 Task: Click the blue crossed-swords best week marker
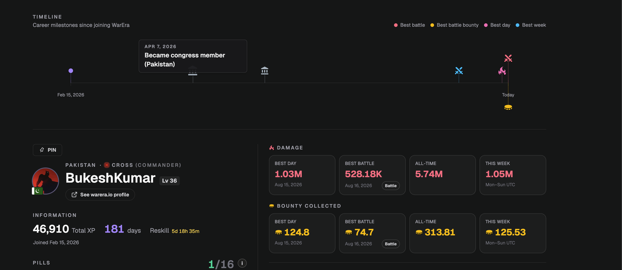(x=459, y=71)
